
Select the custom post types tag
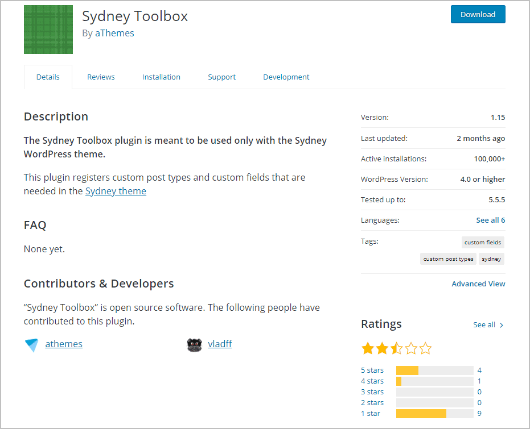448,259
